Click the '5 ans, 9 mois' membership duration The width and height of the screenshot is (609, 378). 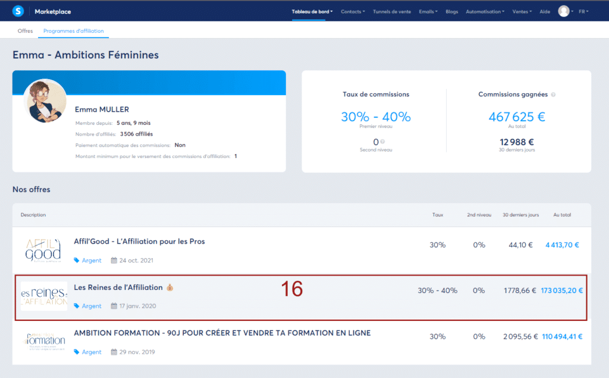(134, 123)
